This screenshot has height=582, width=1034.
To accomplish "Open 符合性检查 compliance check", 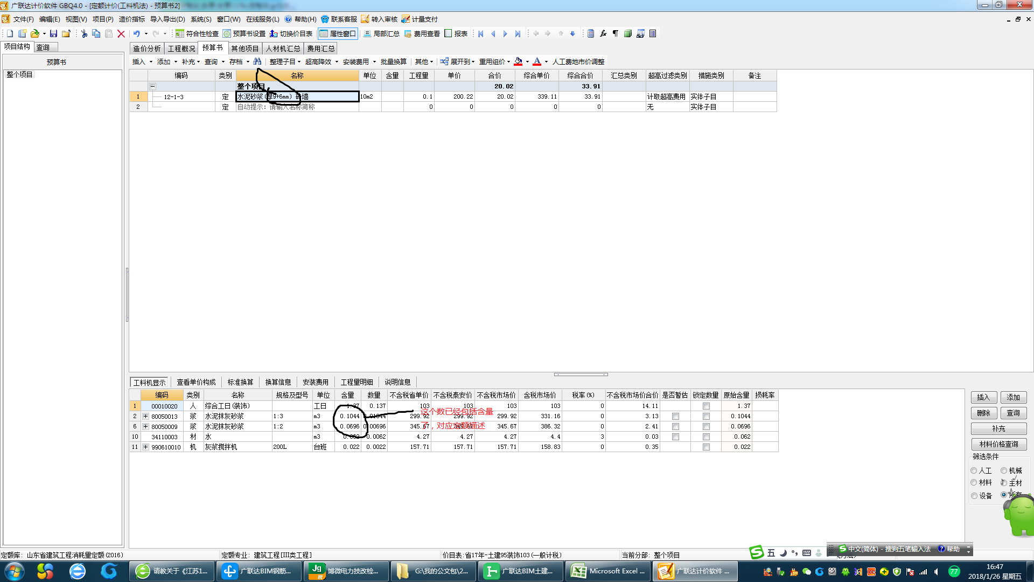I will click(197, 33).
